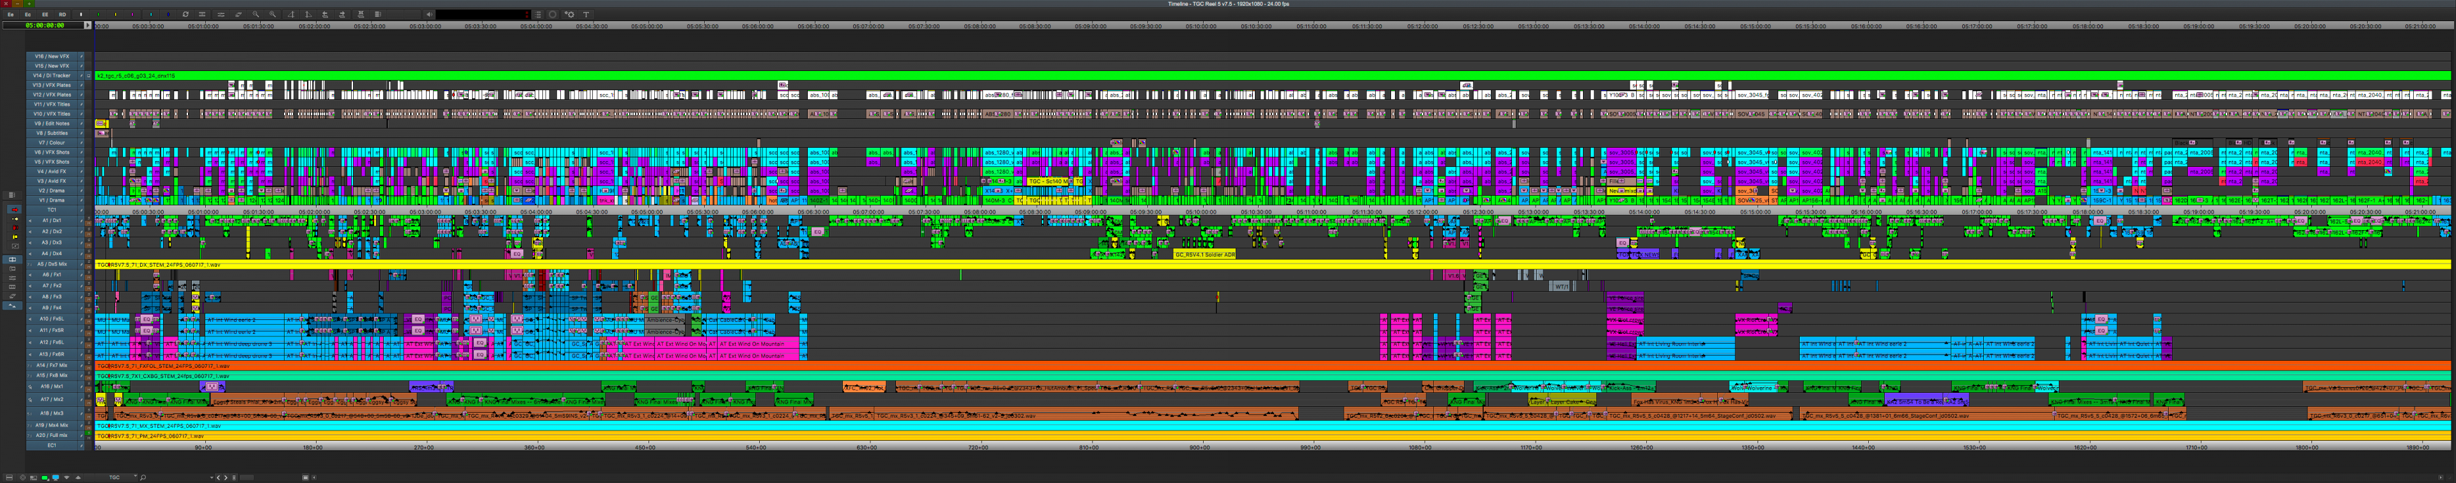Click the Ec workspace button
2456x483 pixels.
point(28,14)
